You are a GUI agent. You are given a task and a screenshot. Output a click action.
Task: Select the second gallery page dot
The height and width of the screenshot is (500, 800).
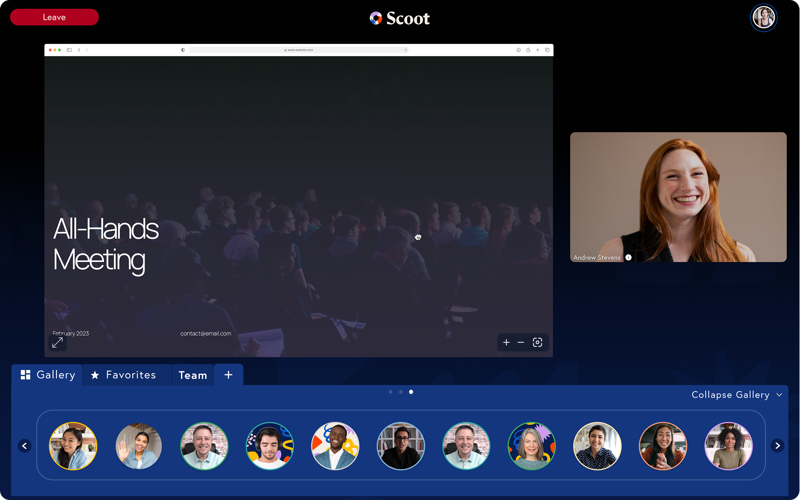[x=401, y=392]
